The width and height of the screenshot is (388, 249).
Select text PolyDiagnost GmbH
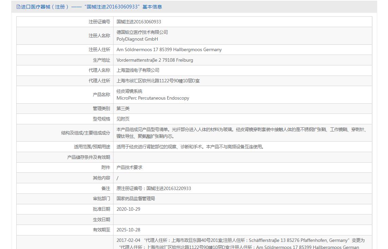coord(137,39)
